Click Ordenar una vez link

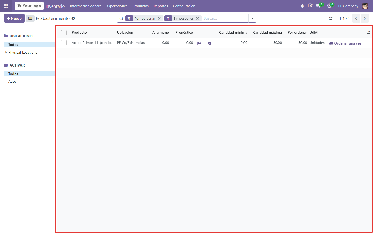(x=345, y=43)
